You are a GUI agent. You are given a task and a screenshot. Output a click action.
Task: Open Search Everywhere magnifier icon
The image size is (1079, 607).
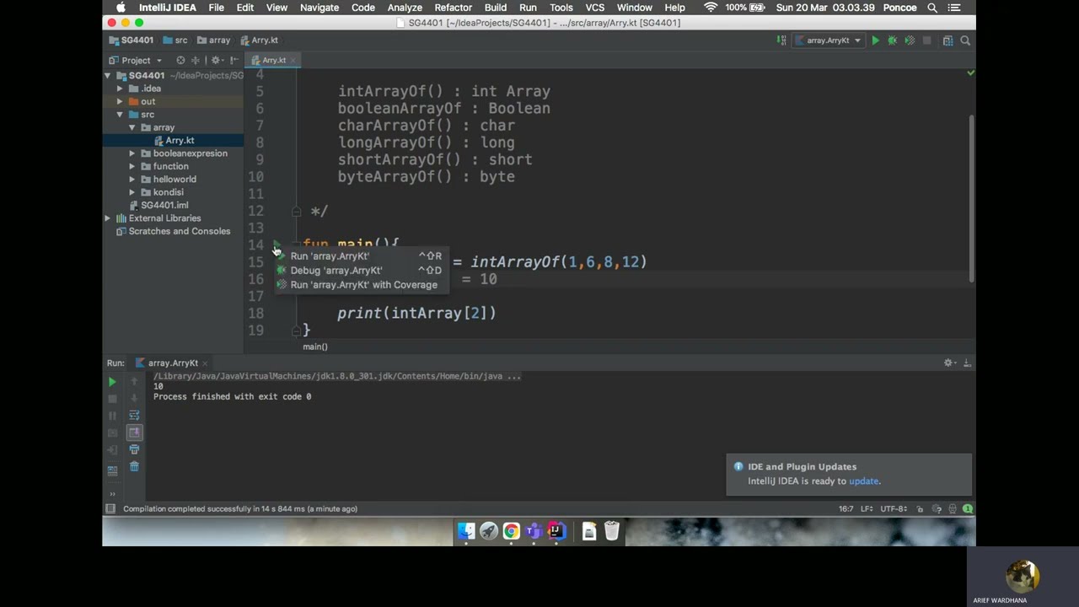click(x=965, y=40)
